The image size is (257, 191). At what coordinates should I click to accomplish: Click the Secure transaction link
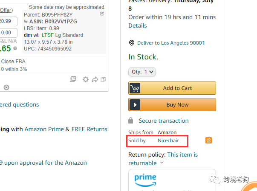164,121
